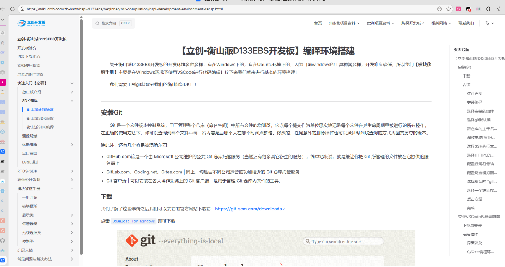Image resolution: width=505 pixels, height=267 pixels.
Task: Expand the 硬件设计说明 chevron
Action: [x=72, y=180]
